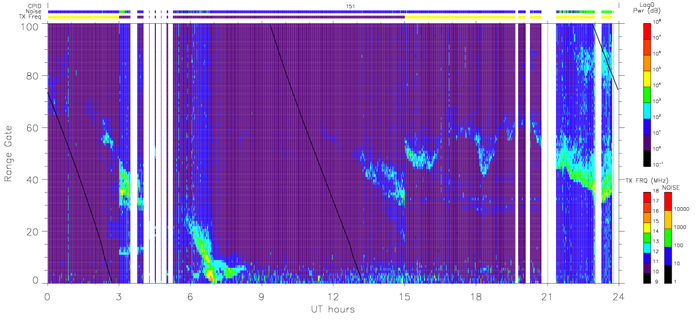Click tick label 20 on Range Gate axis
Viewport: 696px width, 321px height.
[x=33, y=232]
